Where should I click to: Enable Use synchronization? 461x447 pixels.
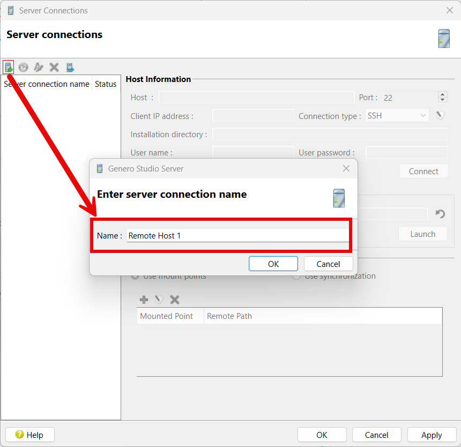(296, 275)
